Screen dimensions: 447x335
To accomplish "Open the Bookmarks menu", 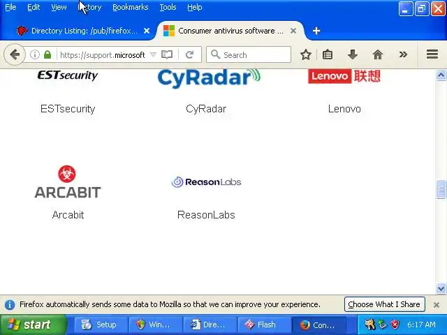I will point(131,7).
